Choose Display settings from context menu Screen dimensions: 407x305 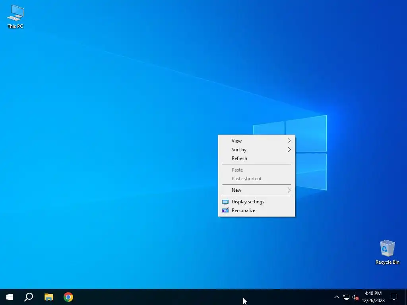point(256,202)
